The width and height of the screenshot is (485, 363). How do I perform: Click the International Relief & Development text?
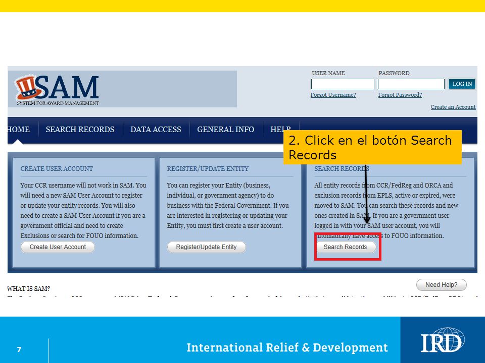click(x=287, y=347)
